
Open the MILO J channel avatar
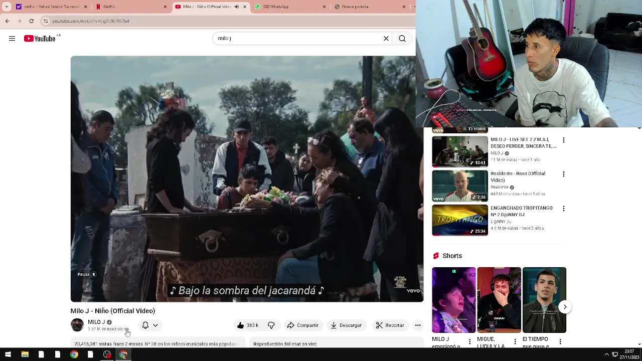coord(77,325)
